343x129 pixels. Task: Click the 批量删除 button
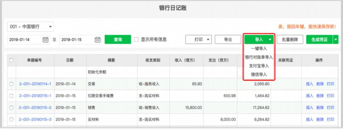290,40
